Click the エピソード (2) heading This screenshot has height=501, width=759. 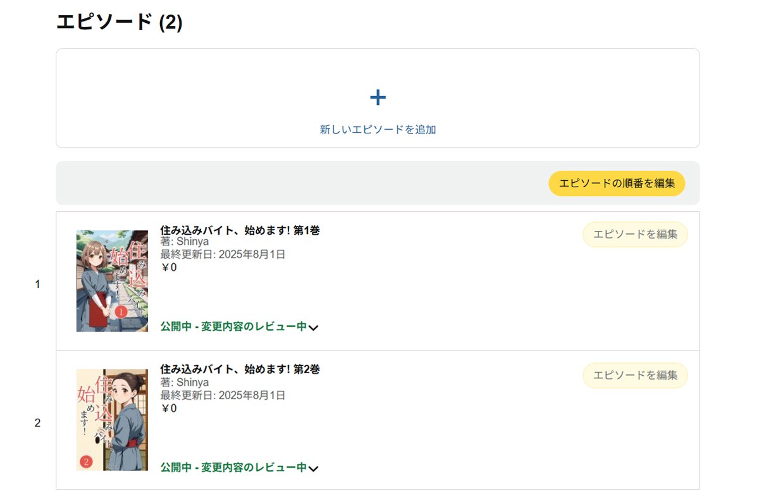119,23
